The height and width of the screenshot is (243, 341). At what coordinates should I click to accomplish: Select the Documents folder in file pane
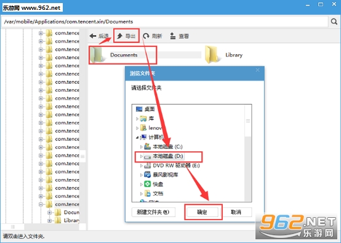[123, 55]
